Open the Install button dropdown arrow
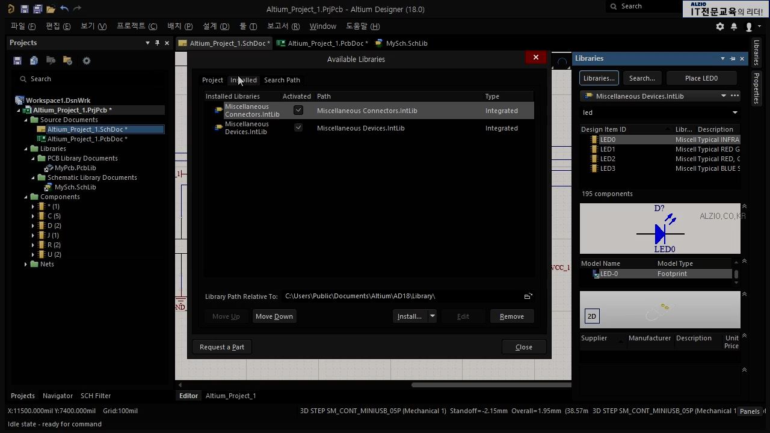Screen dimensions: 770x433 (x=432, y=316)
